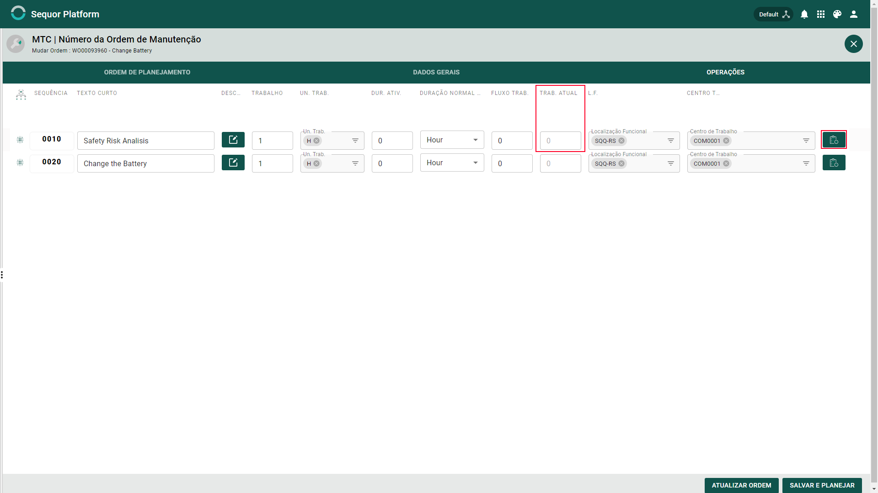Click Fluxo Trab. field in row 0020
The height and width of the screenshot is (493, 878).
512,163
